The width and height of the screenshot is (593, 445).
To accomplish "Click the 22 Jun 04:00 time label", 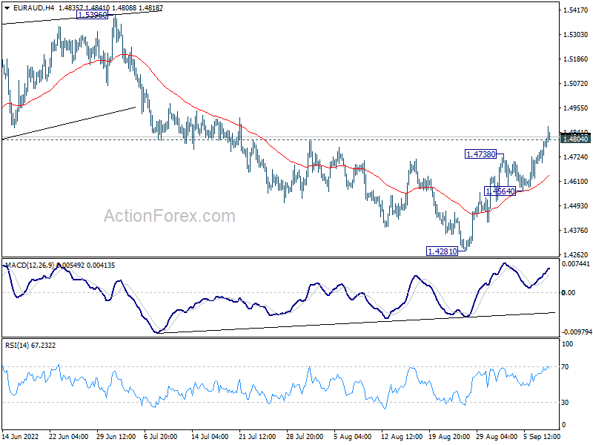I will tap(69, 436).
